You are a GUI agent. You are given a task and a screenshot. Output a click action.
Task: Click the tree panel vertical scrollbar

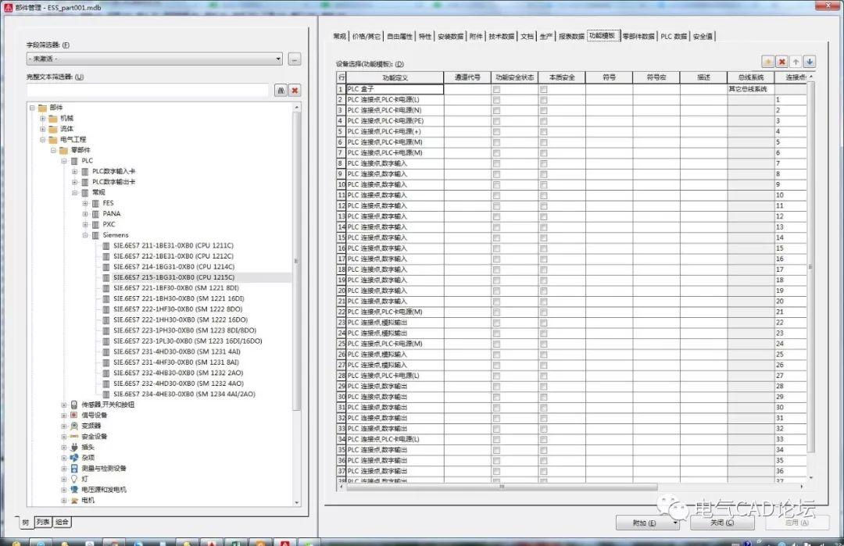click(x=296, y=262)
